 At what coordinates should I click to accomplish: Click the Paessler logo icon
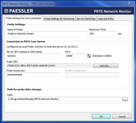point(6,11)
